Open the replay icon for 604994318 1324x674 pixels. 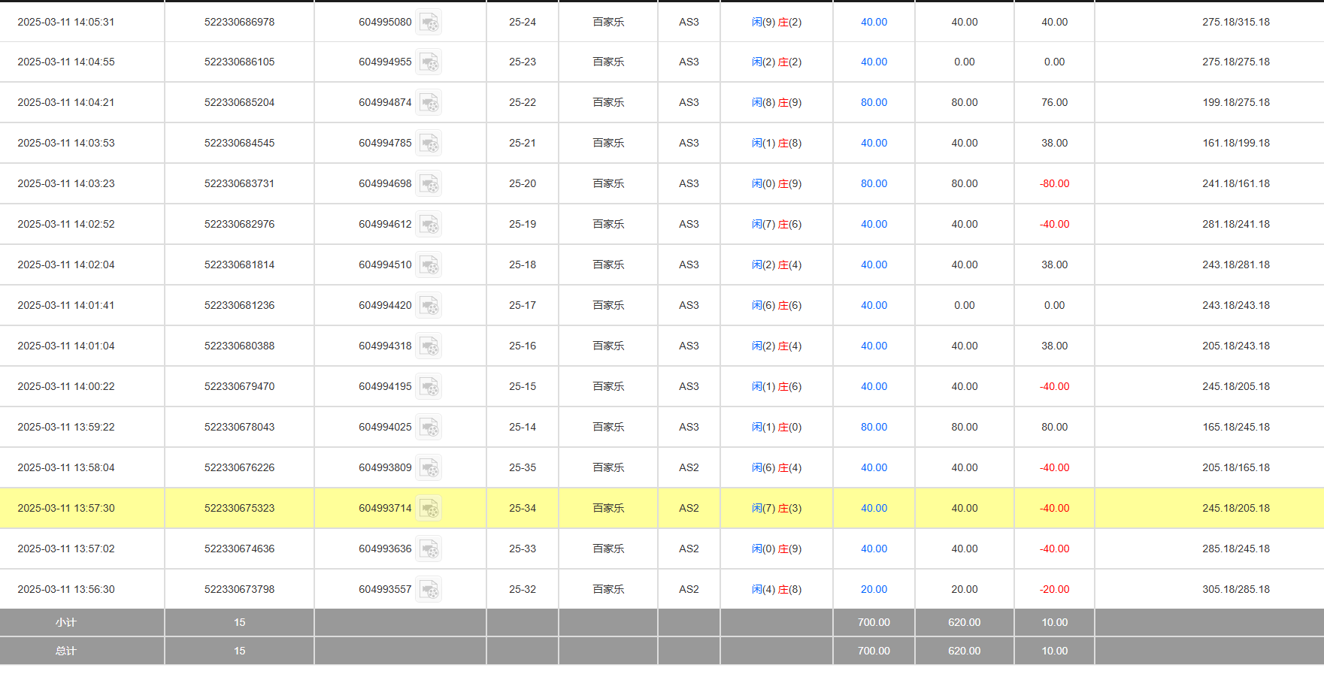[x=429, y=346]
